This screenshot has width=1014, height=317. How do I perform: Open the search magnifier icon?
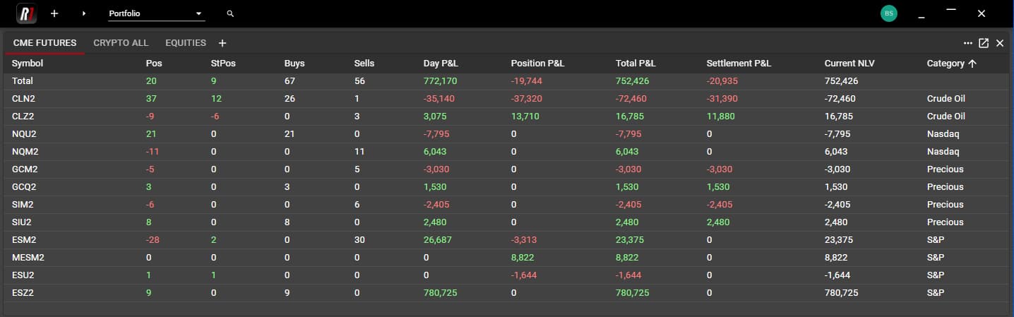pyautogui.click(x=230, y=13)
